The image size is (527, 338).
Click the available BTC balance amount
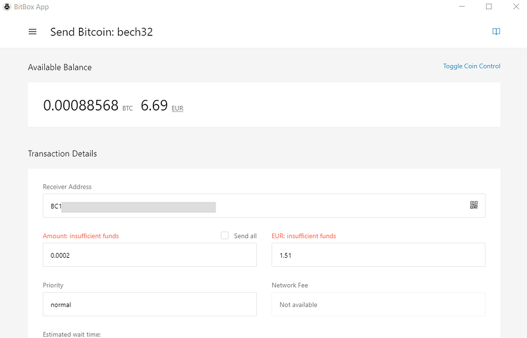(80, 105)
